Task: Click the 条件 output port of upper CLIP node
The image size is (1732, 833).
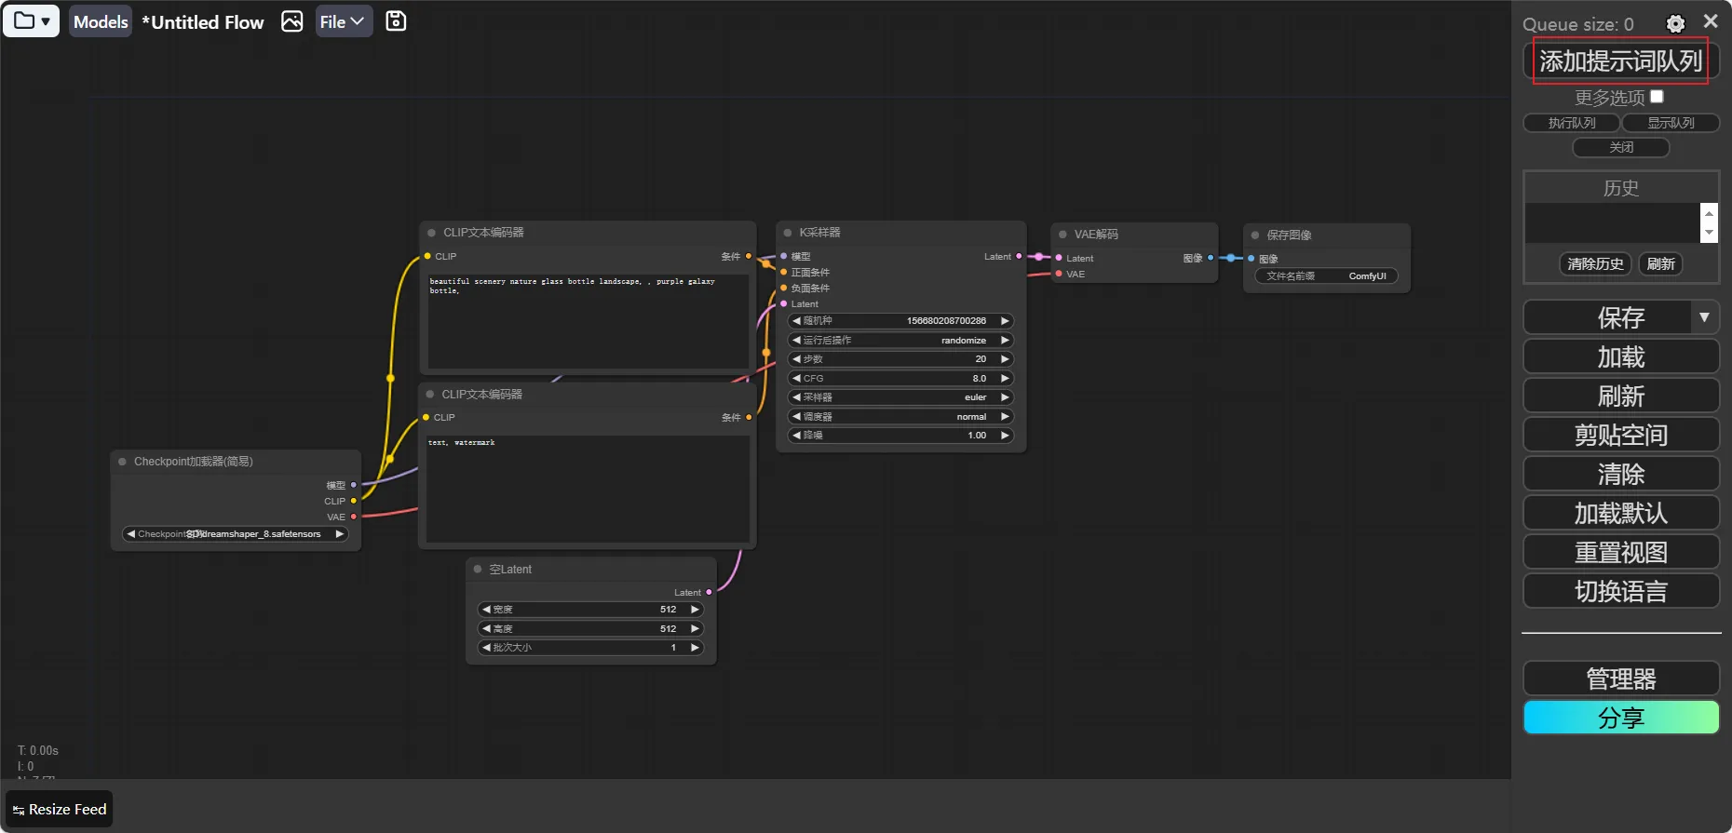Action: tap(749, 256)
